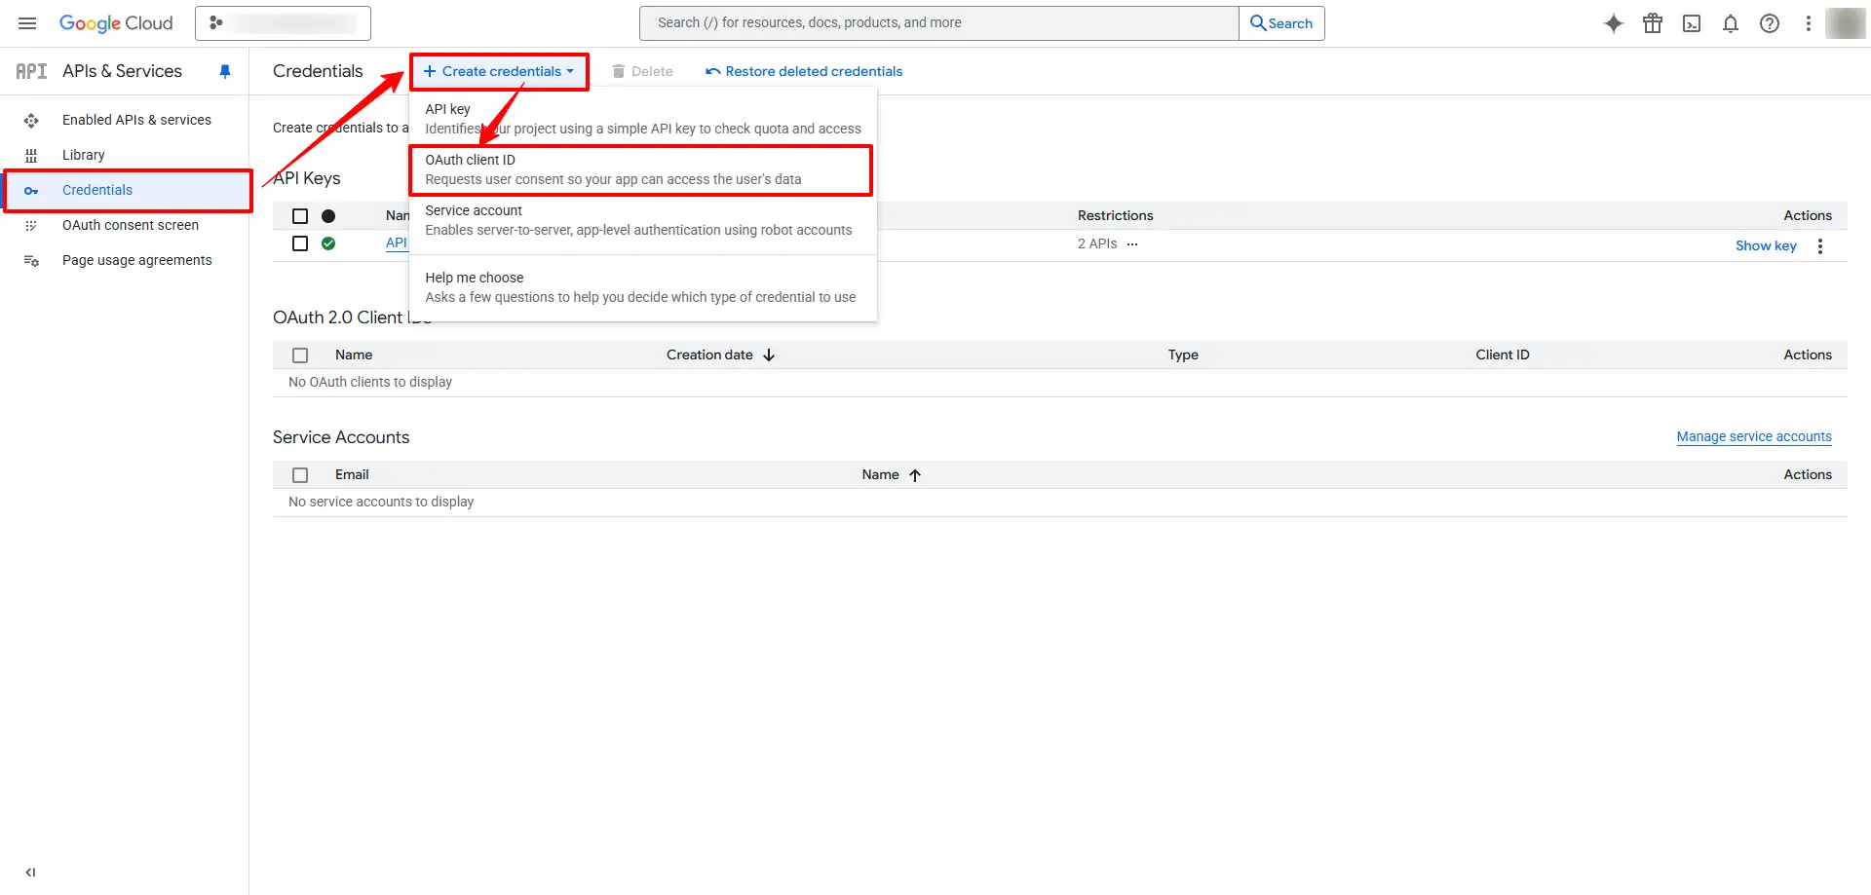This screenshot has width=1871, height=895.
Task: Activate Cloud Shell terminal icon
Action: pyautogui.click(x=1692, y=23)
